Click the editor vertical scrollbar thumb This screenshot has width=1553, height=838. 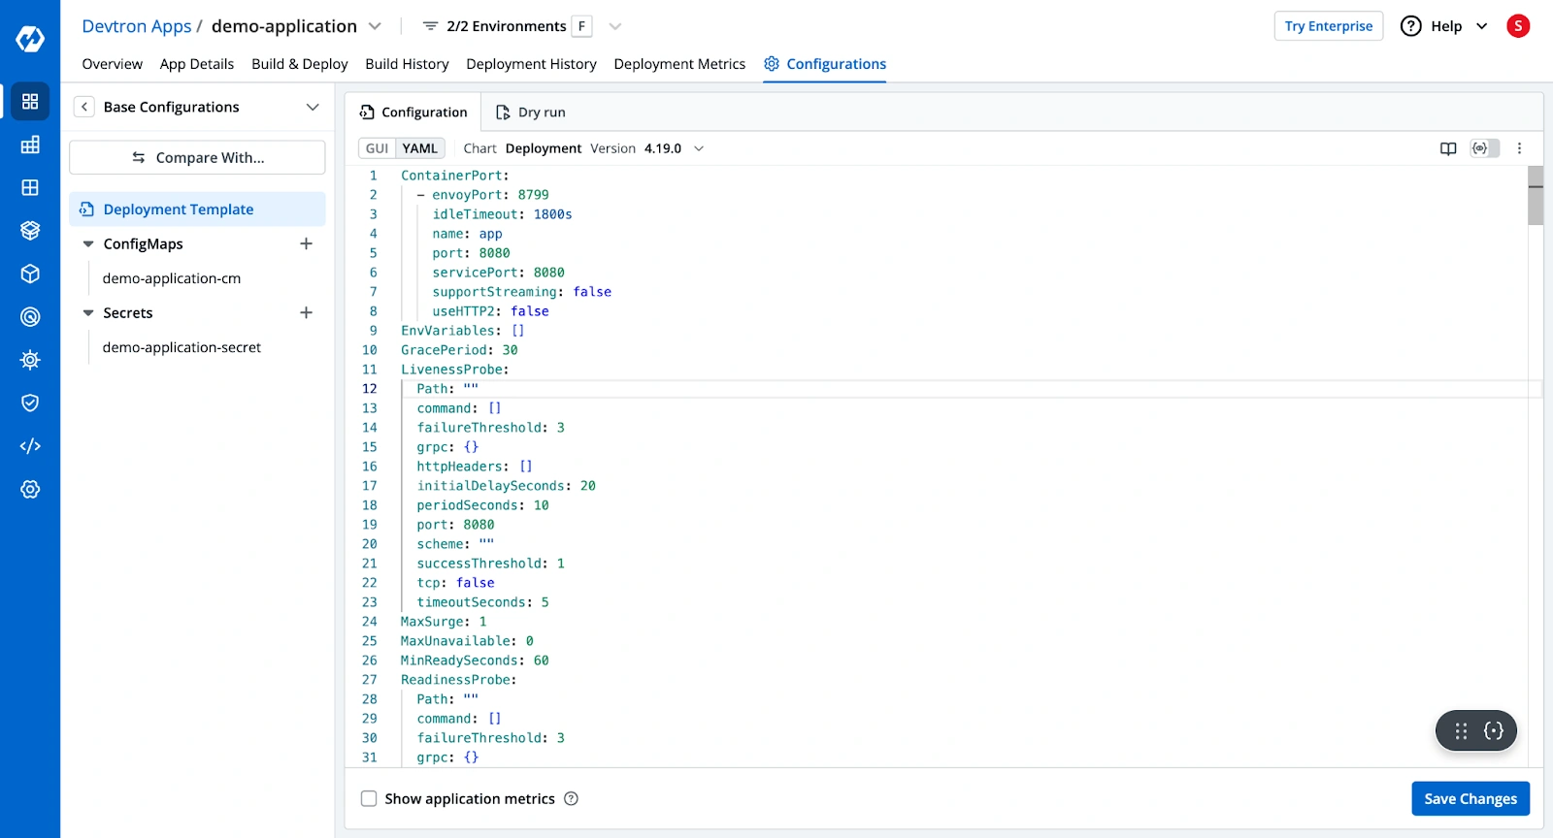coord(1536,195)
